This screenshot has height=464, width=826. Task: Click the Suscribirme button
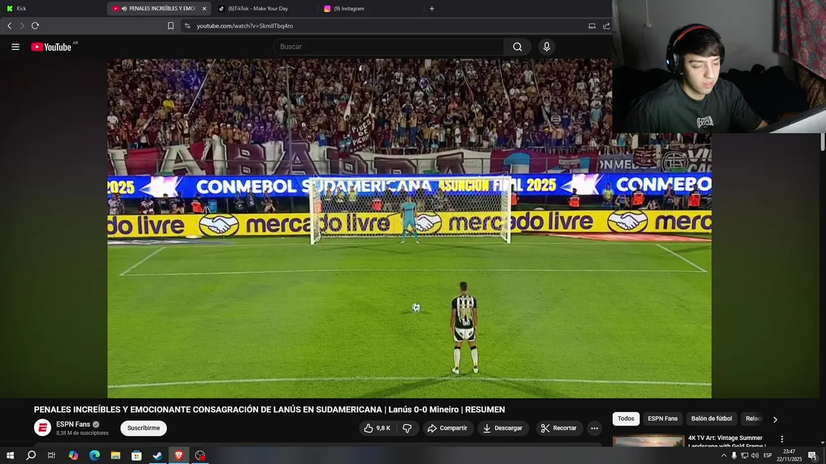[x=143, y=428]
